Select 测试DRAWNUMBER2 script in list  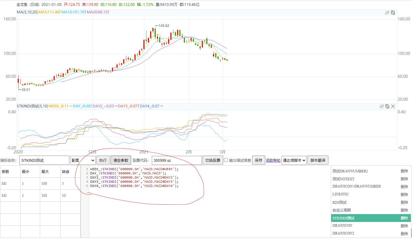[x=350, y=171]
